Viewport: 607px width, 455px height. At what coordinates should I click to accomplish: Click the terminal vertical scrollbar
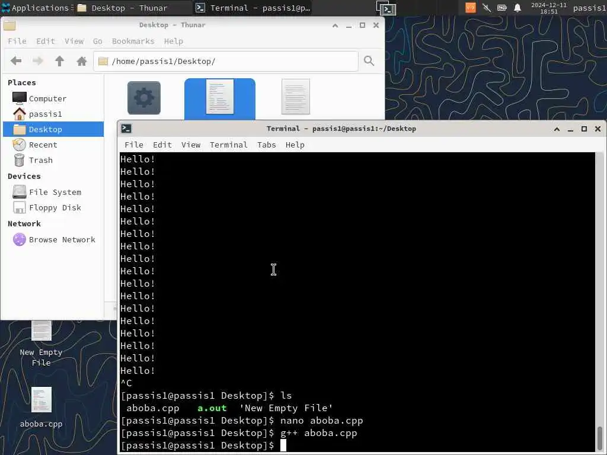[x=600, y=302]
